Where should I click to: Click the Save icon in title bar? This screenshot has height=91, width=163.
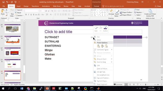(3, 2)
